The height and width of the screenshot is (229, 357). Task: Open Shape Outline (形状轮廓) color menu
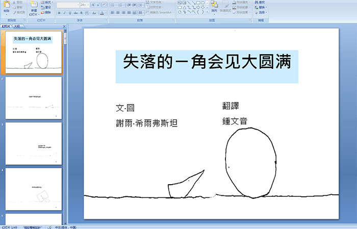click(x=241, y=7)
